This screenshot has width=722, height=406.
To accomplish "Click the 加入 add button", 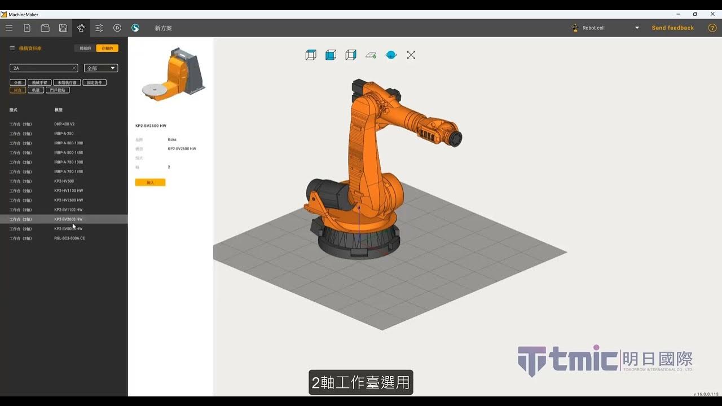I will click(x=150, y=182).
